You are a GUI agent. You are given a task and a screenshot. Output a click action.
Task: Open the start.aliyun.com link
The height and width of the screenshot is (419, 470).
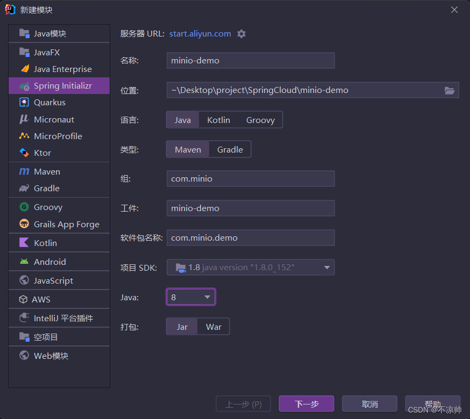[x=200, y=33]
